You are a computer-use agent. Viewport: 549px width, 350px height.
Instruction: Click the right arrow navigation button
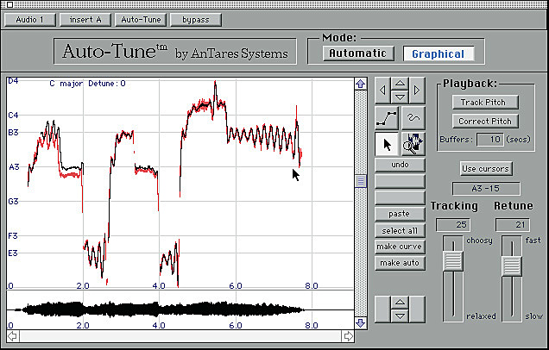pyautogui.click(x=417, y=91)
